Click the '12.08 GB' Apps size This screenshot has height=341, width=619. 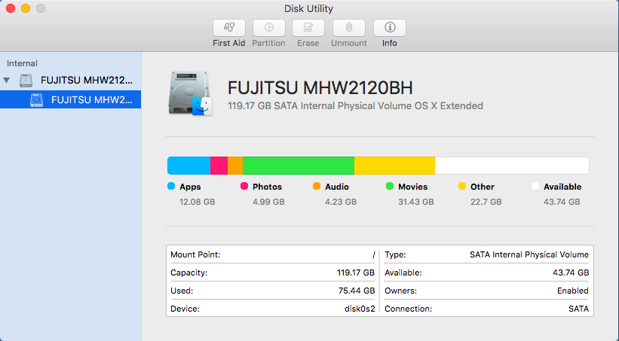tap(198, 202)
